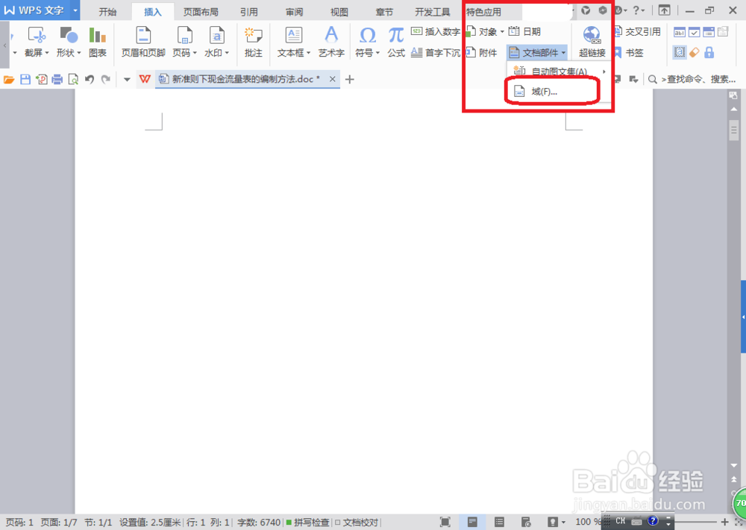Expand the 截屏 dropdown arrow
The height and width of the screenshot is (530, 746).
[47, 53]
